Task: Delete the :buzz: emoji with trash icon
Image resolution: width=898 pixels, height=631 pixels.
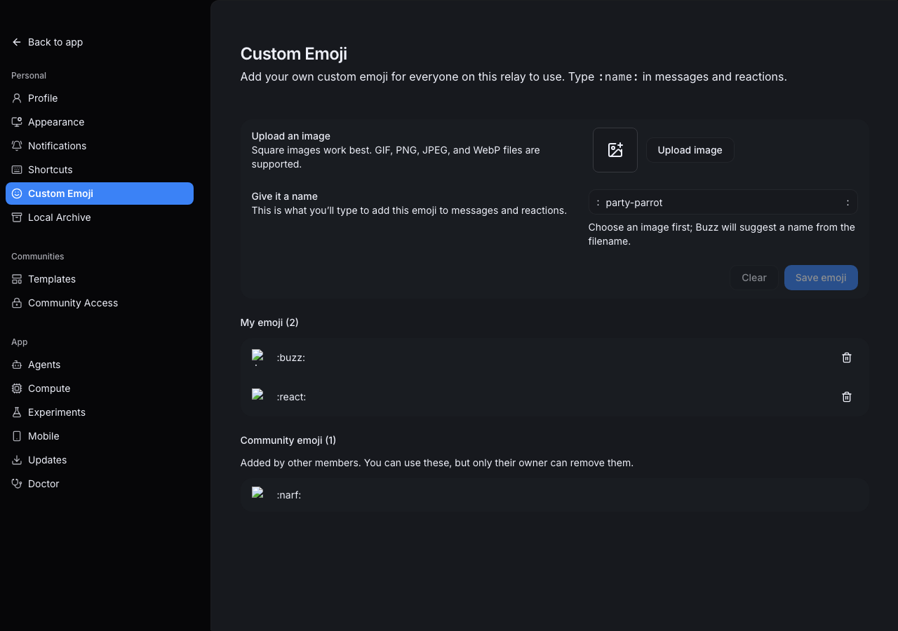Action: coord(847,358)
